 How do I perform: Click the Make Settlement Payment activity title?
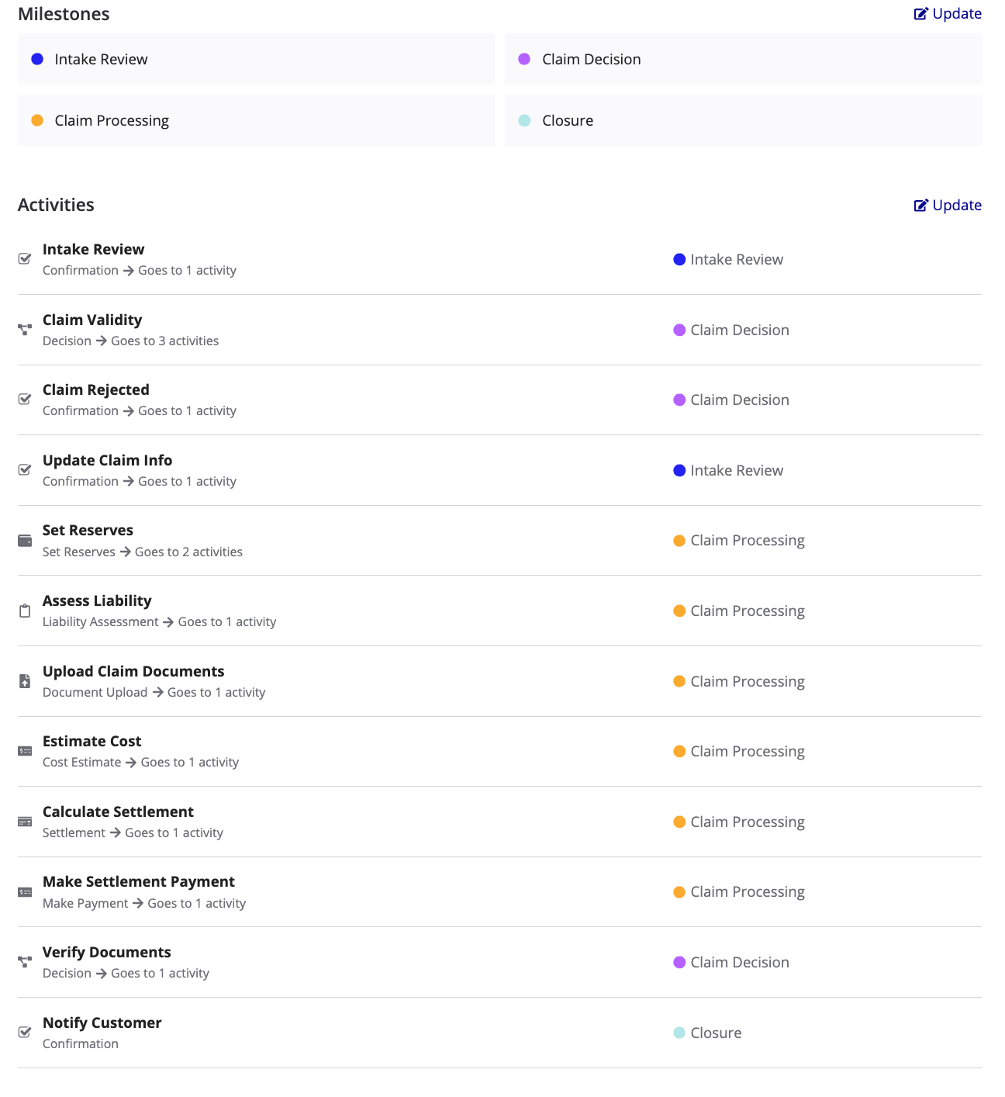[x=139, y=881]
